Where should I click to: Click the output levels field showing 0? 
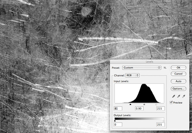[x=118, y=125]
